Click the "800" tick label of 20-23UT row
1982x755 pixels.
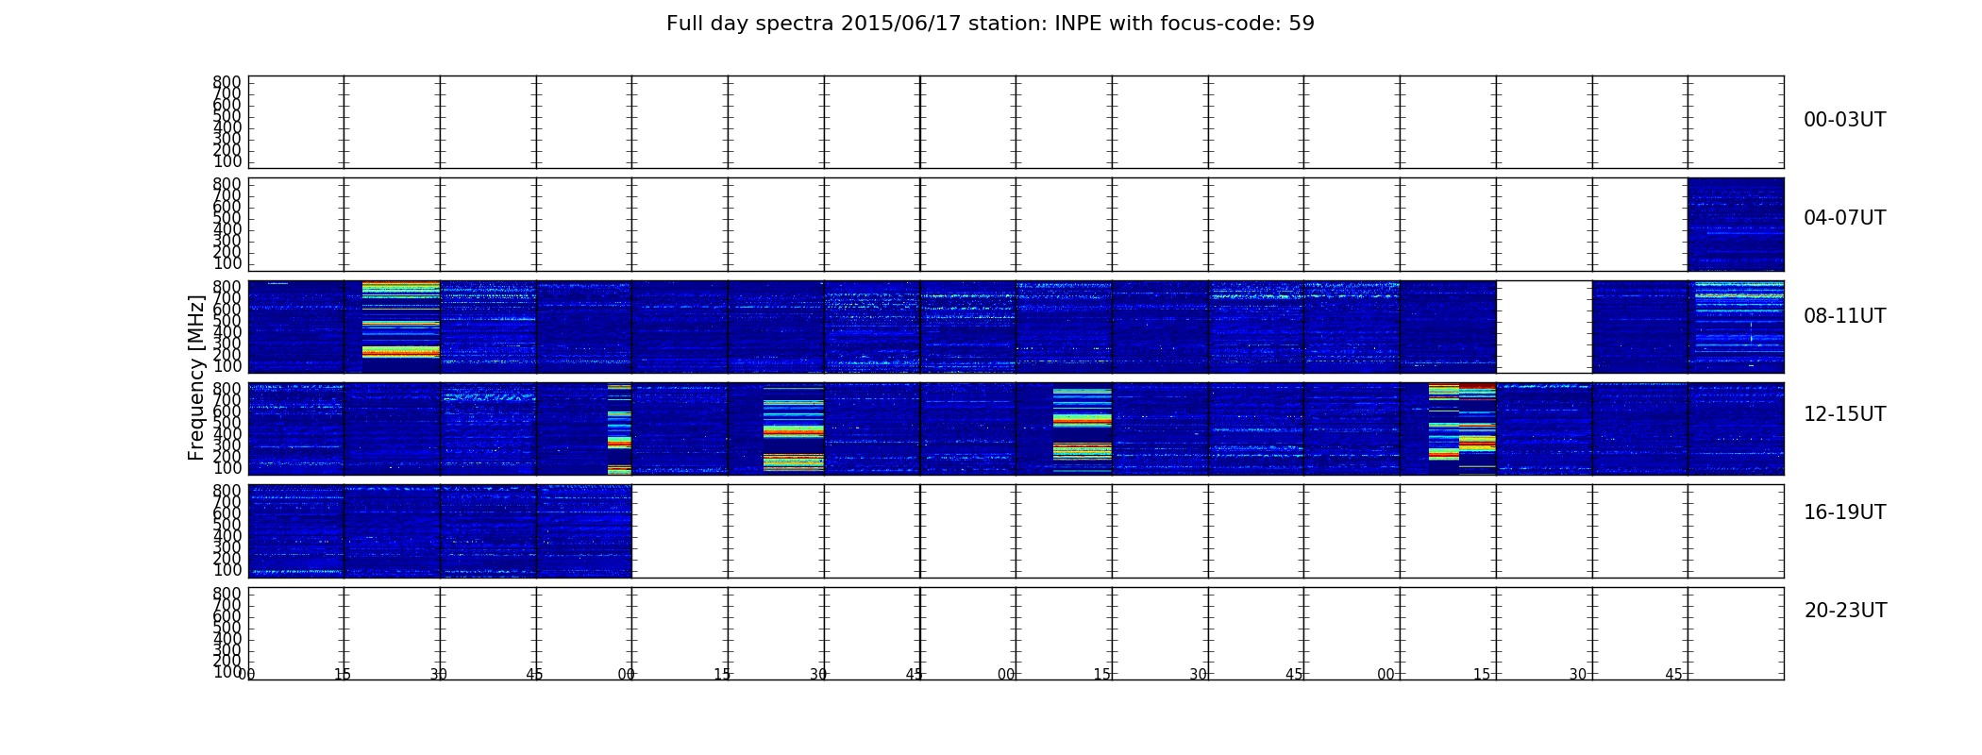(x=227, y=594)
